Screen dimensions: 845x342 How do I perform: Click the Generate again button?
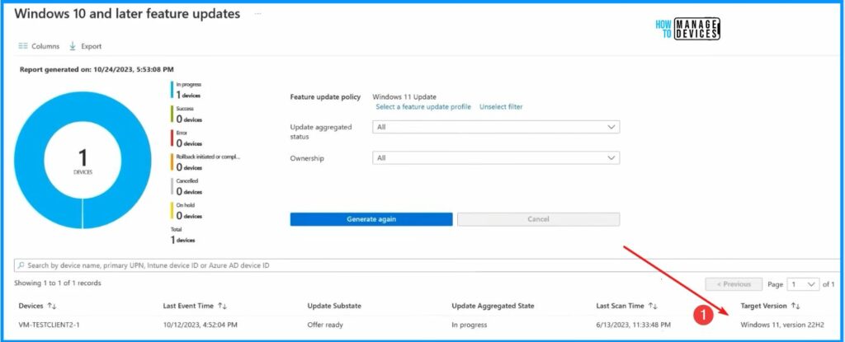(371, 219)
